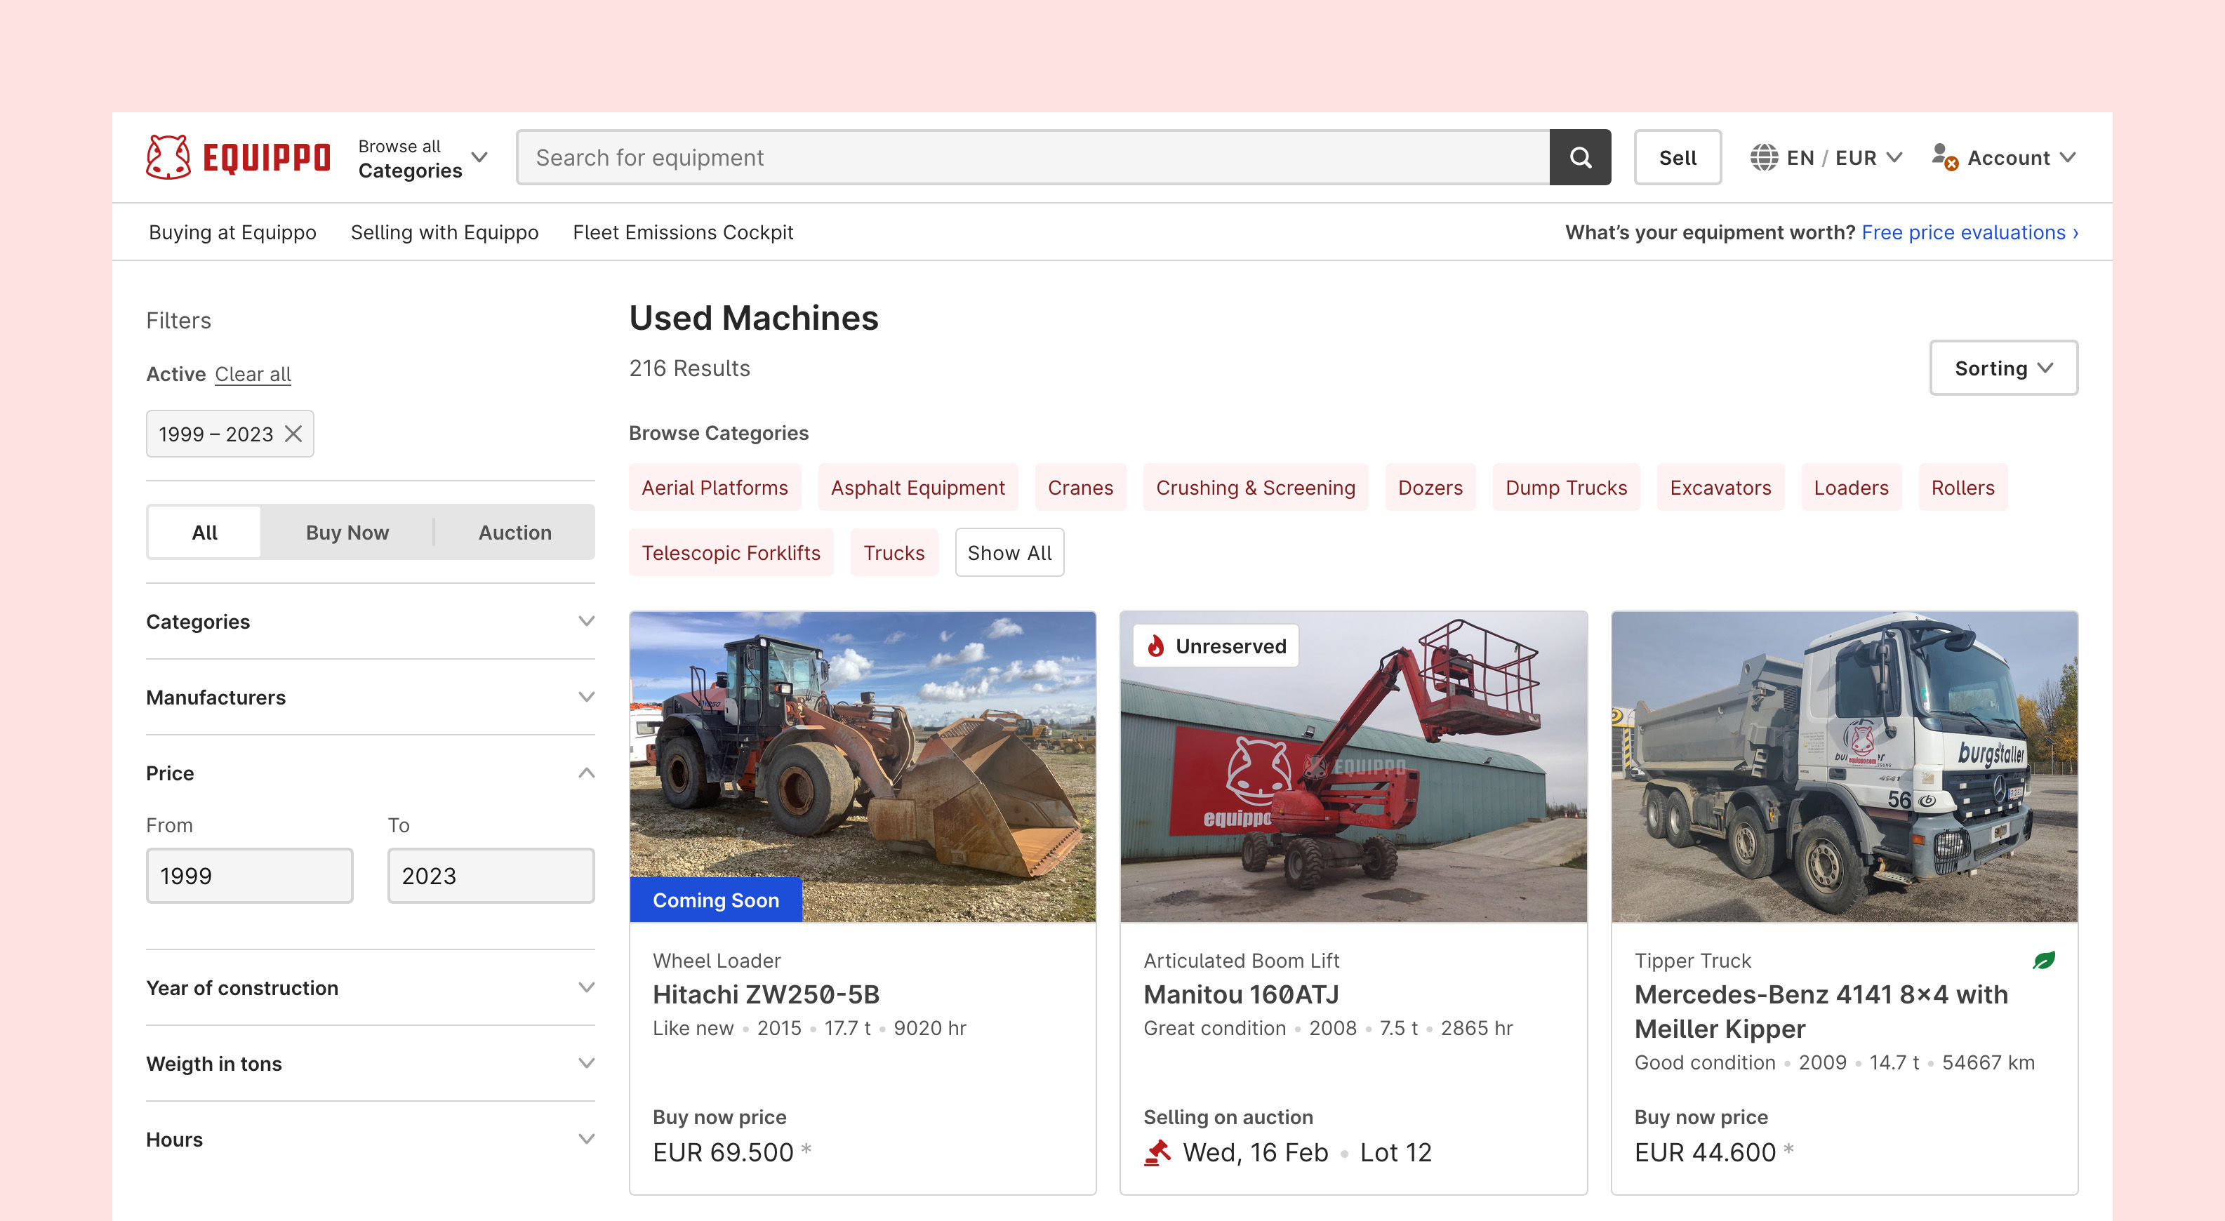Viewport: 2225px width, 1221px height.
Task: Click the Price From input field
Action: pyautogui.click(x=250, y=876)
